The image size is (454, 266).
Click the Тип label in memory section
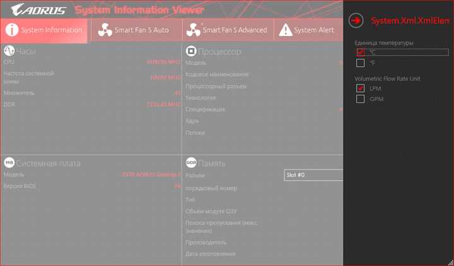tap(190, 200)
